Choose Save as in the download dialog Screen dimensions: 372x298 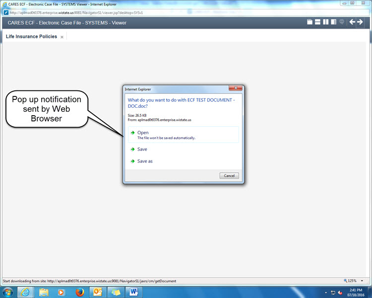[145, 161]
